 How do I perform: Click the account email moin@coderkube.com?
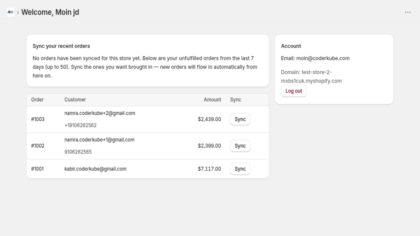pos(323,58)
